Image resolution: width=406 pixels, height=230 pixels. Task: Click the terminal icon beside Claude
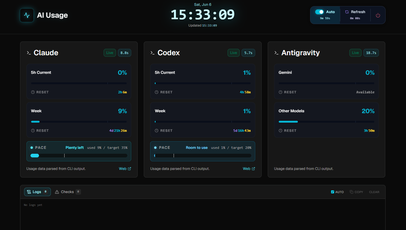point(29,53)
